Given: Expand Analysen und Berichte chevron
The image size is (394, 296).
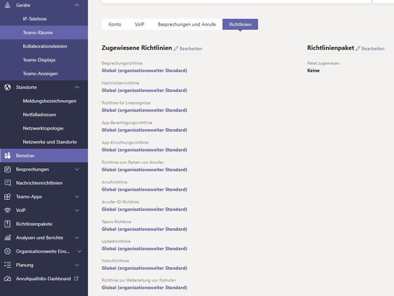Looking at the screenshot, I should [x=77, y=237].
